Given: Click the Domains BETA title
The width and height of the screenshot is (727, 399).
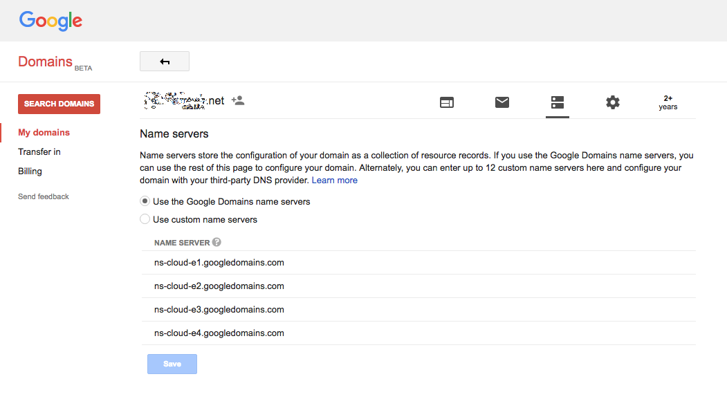Looking at the screenshot, I should (55, 62).
